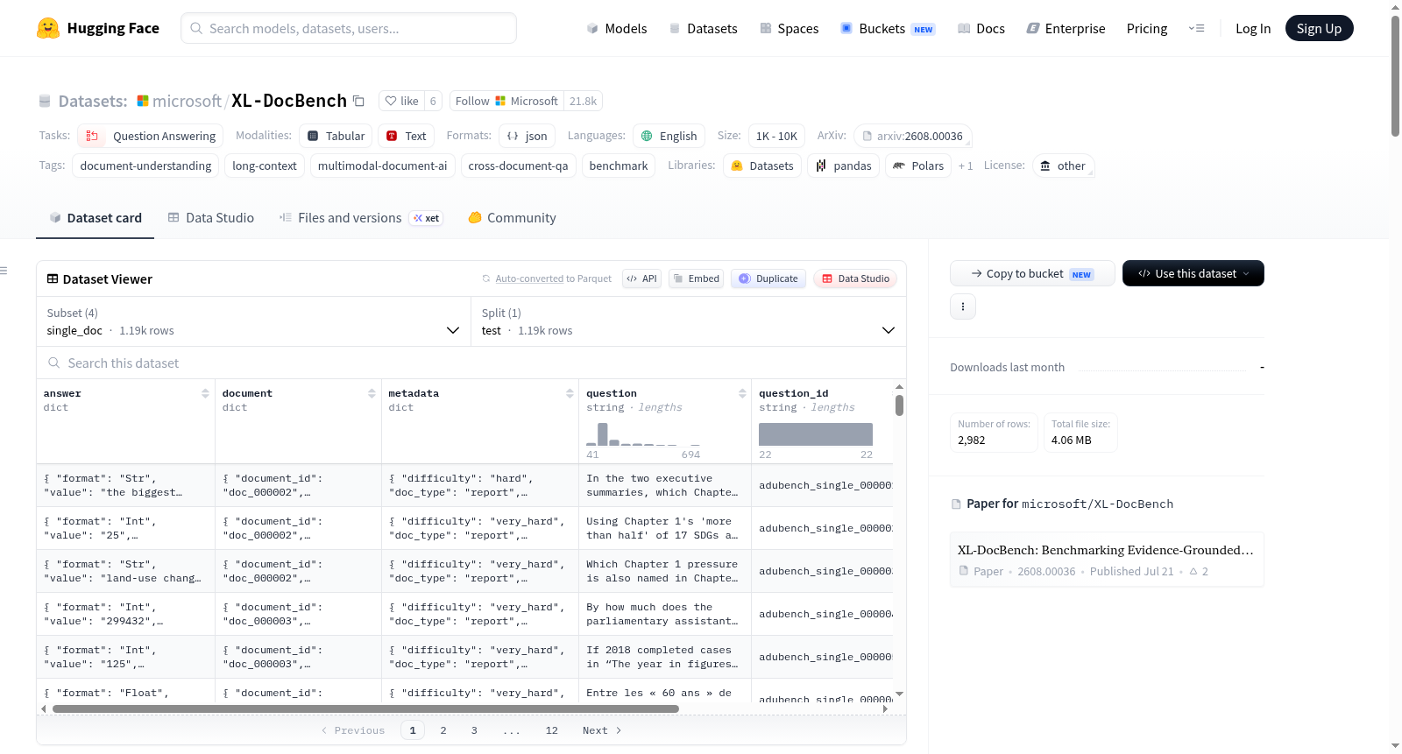Screen dimensions: 1402x754
Task: Click the table horizontal scrollbar
Action: click(x=365, y=708)
